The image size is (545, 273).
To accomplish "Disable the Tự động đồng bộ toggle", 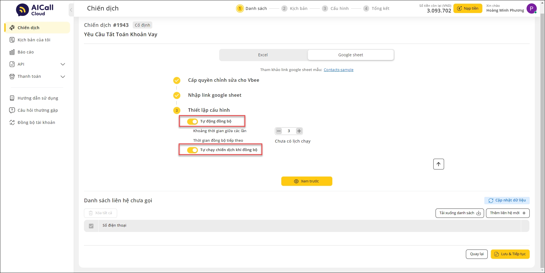I will point(192,121).
